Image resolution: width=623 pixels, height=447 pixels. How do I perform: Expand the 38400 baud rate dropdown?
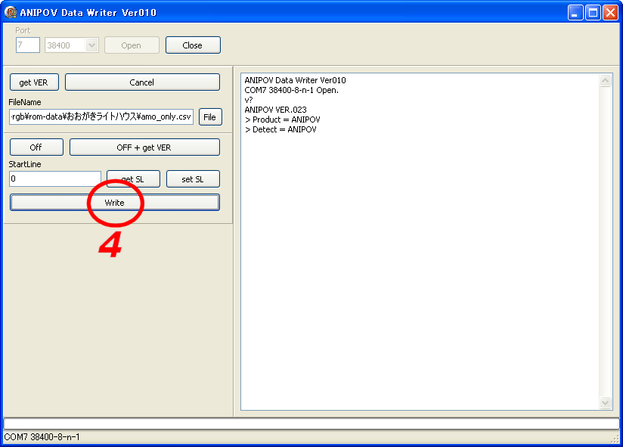pos(91,45)
